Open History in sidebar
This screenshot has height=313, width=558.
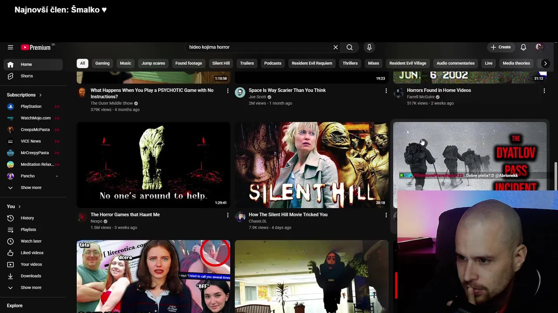pos(33,218)
